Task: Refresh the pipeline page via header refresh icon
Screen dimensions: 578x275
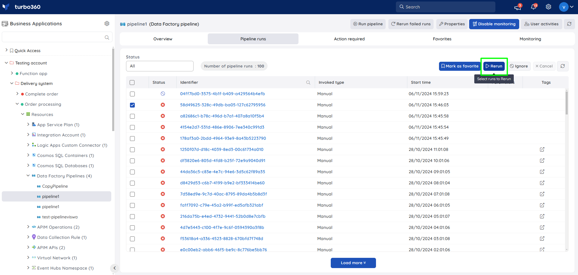Action: 569,24
